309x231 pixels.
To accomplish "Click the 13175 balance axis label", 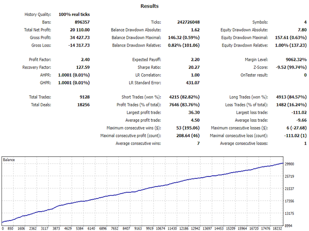I will pyautogui.click(x=290, y=213).
